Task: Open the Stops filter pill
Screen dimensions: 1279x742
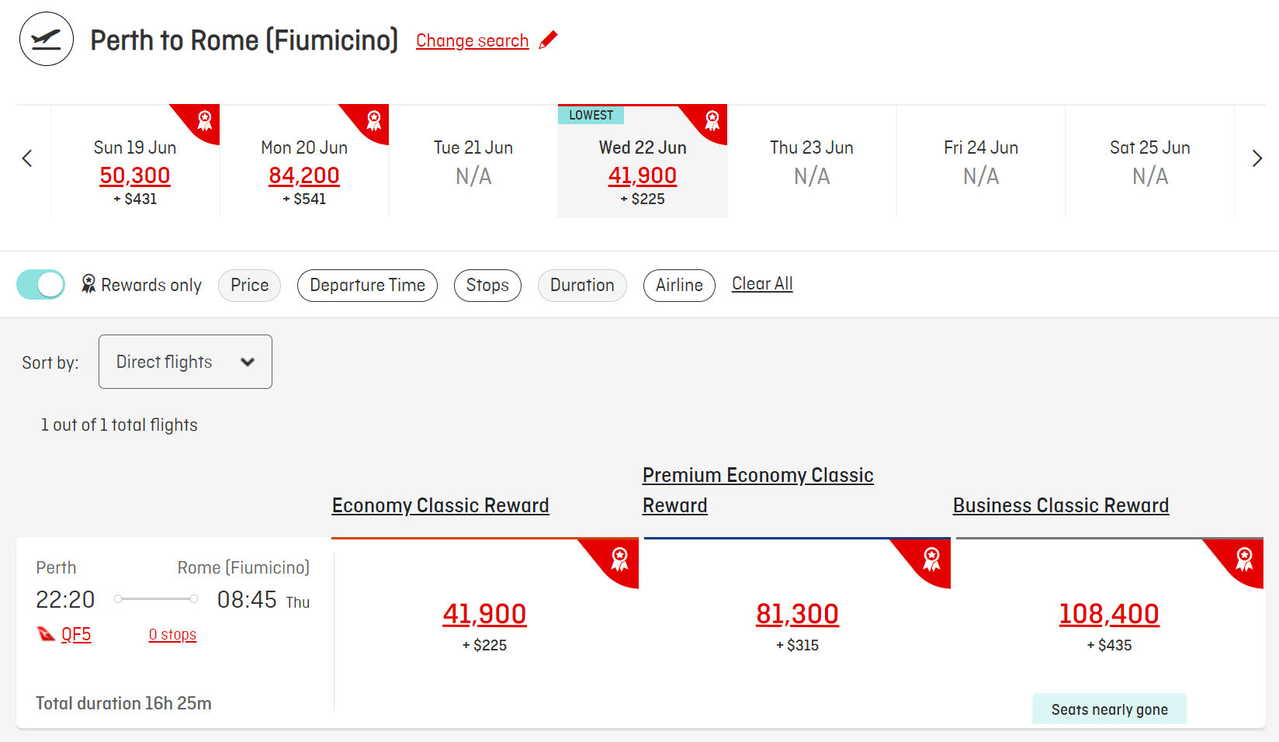Action: 487,286
